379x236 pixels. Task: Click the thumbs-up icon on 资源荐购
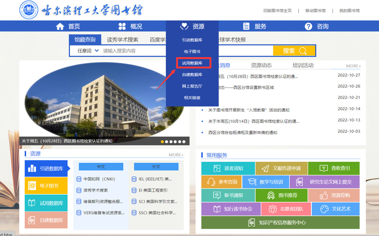tap(324, 195)
